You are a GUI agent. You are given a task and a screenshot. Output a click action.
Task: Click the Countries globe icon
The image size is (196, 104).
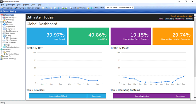[x=4, y=24]
